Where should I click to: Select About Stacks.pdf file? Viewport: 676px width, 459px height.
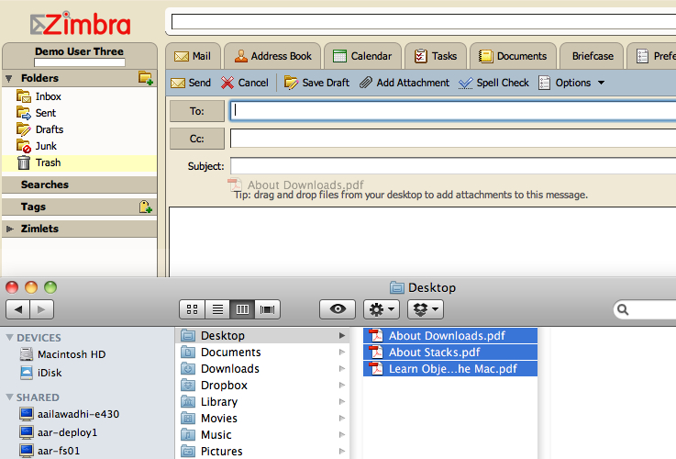point(450,352)
